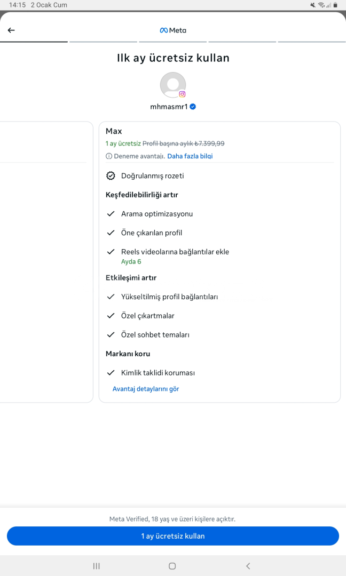Screen dimensions: 346x576
Task: Tap the back arrow at top left
Action: pos(11,30)
